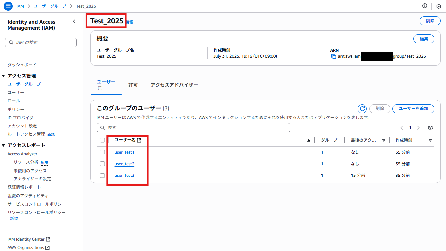Collapse the アクセスレポート section

tap(3, 145)
